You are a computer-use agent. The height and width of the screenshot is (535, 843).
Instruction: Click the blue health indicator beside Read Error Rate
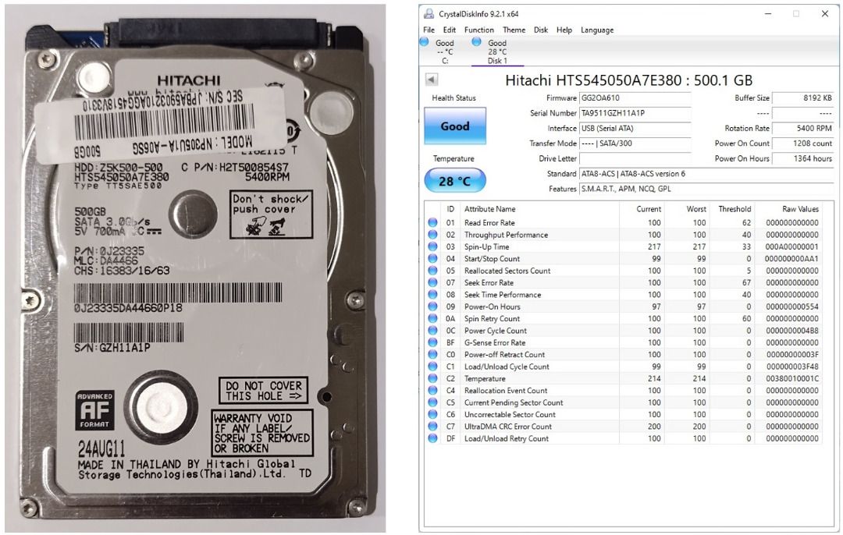pyautogui.click(x=432, y=223)
